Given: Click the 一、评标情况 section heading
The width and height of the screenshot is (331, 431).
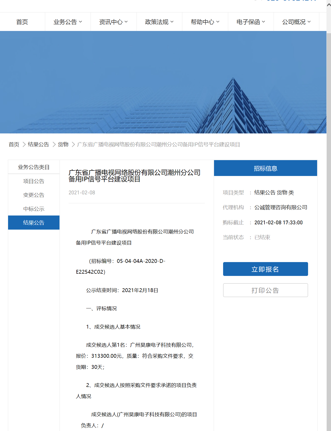Looking at the screenshot, I should [101, 309].
